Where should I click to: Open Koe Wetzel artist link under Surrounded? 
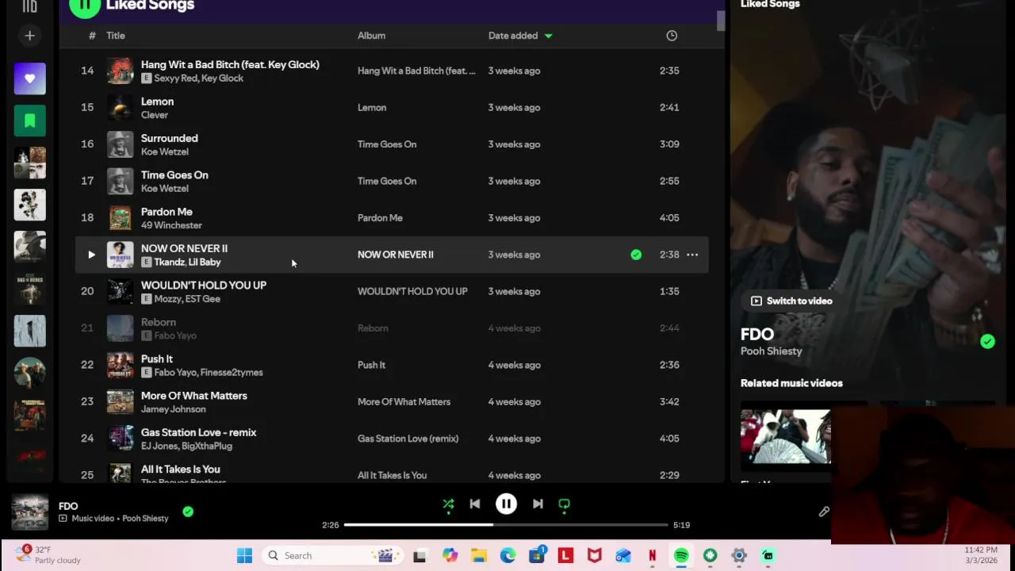click(x=165, y=151)
